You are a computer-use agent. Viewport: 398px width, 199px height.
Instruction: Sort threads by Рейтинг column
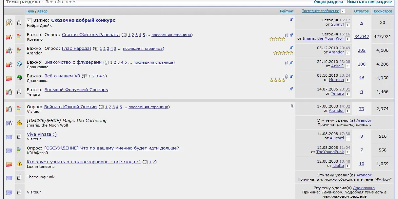click(x=287, y=11)
